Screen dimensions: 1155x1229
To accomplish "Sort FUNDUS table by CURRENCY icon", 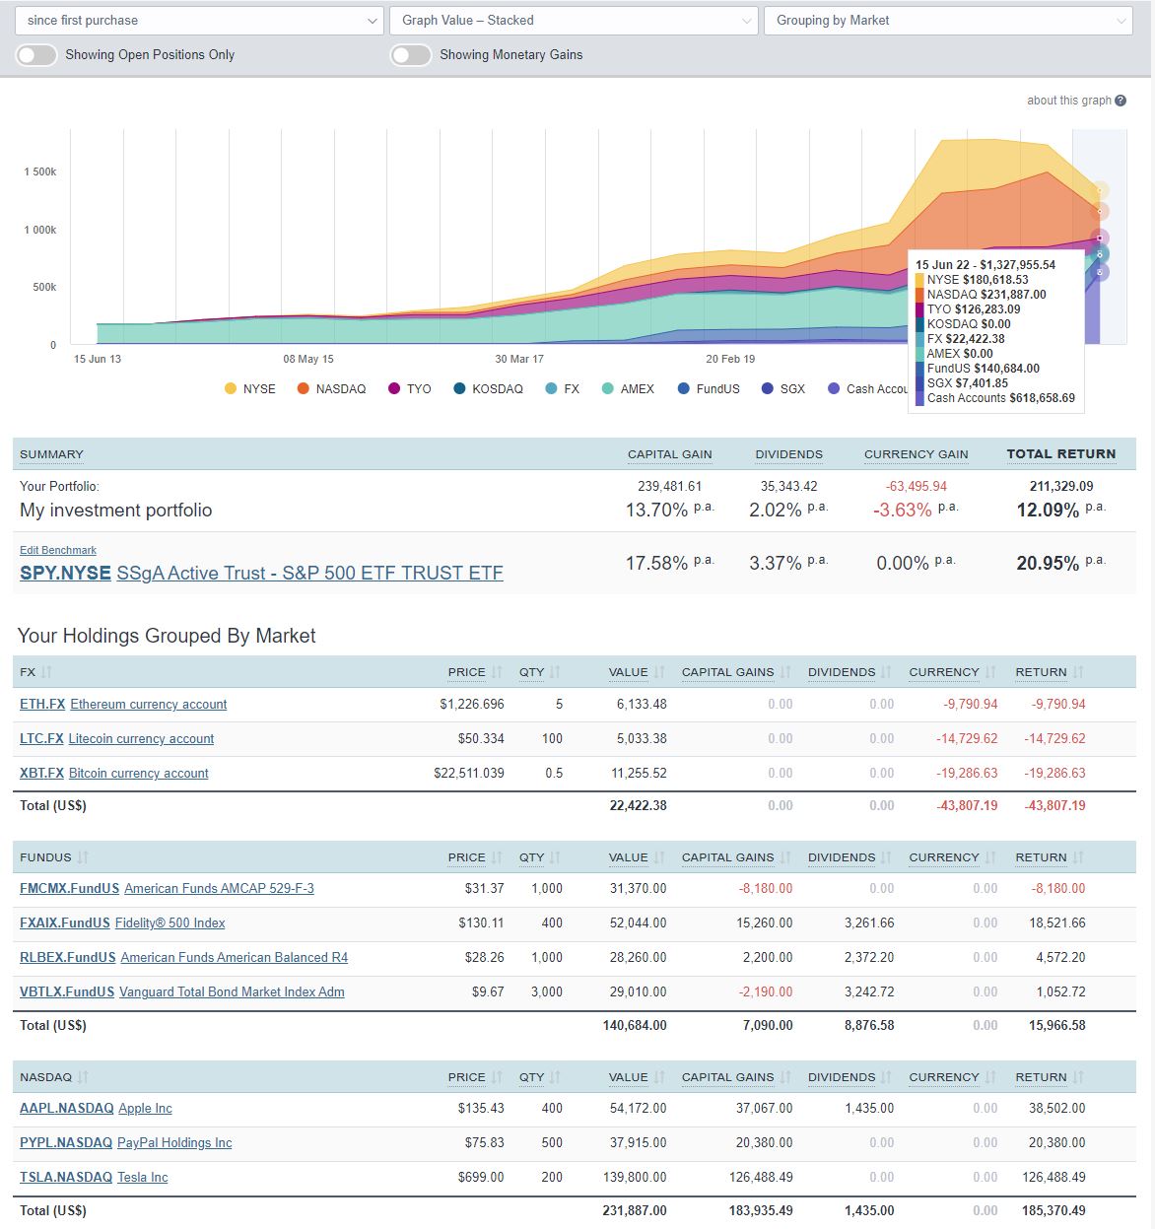I will coord(990,857).
